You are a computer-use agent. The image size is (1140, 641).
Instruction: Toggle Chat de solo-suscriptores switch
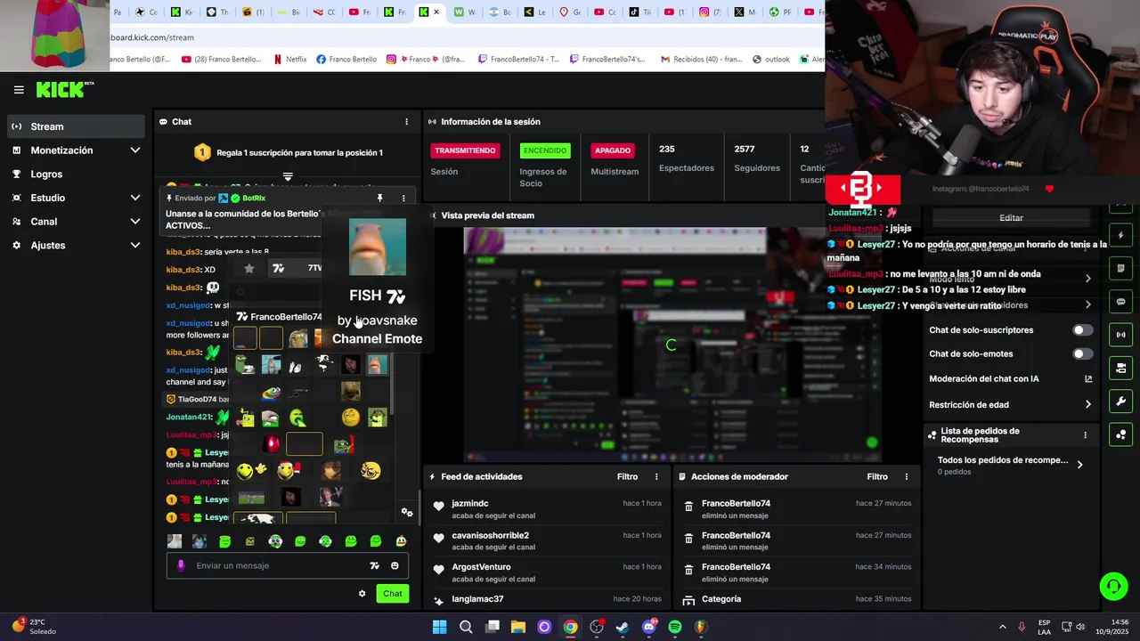click(x=1082, y=330)
